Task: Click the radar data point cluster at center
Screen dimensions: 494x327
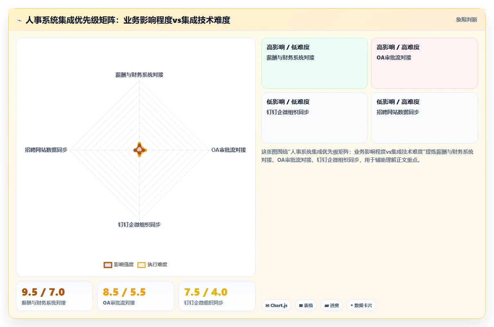Action: point(140,150)
